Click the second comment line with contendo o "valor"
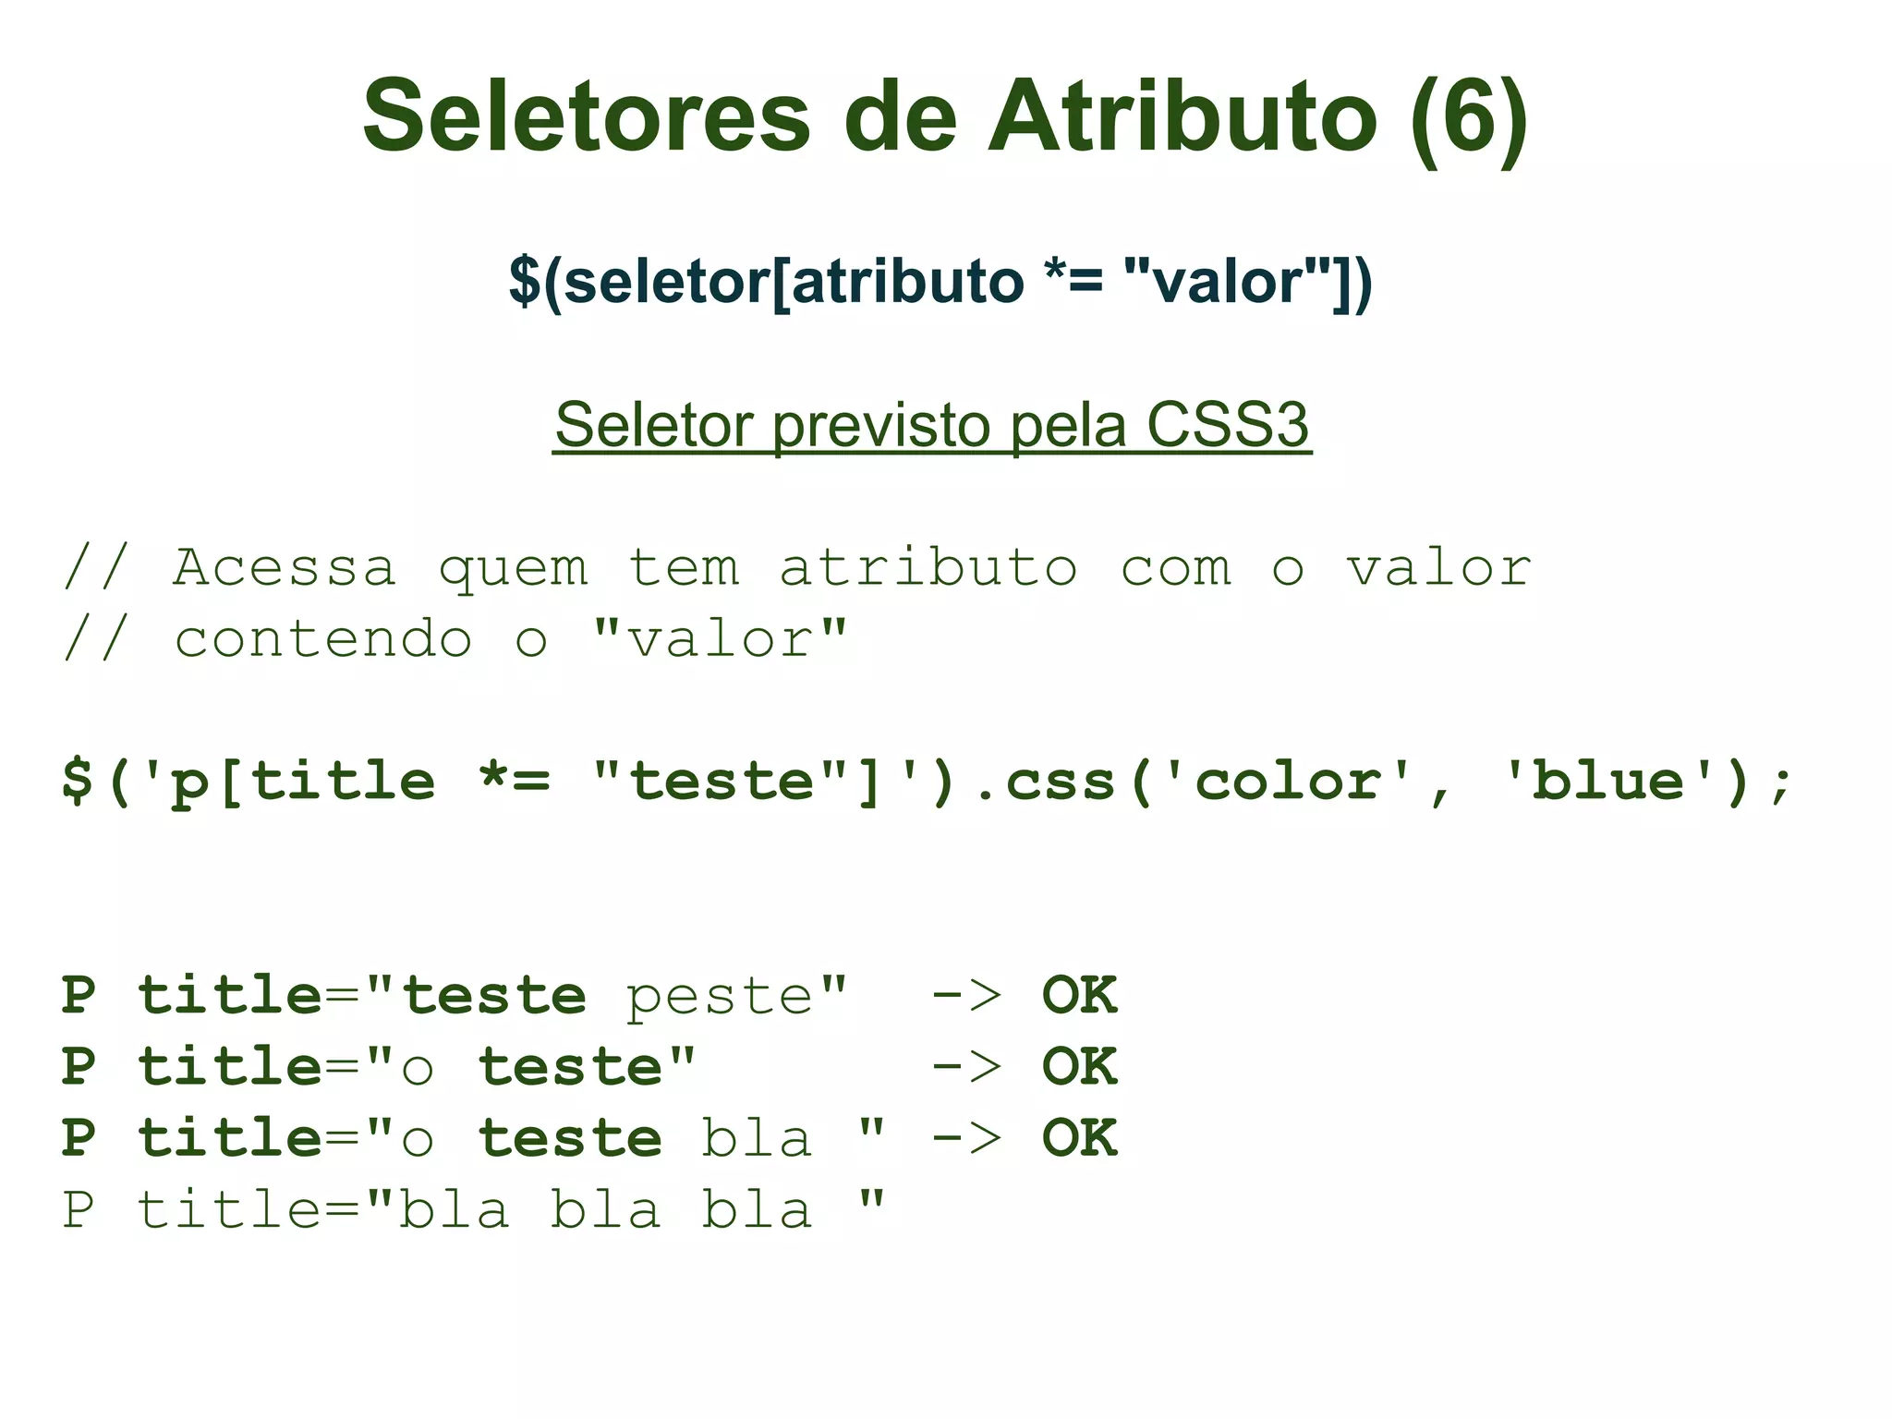Screen dimensions: 1892x1419 pyautogui.click(x=455, y=638)
